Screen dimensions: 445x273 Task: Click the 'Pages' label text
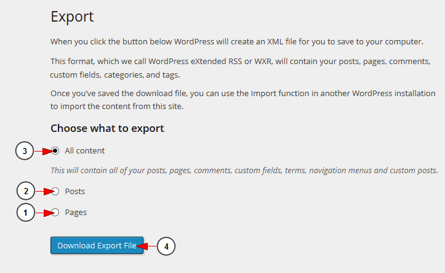click(x=76, y=213)
